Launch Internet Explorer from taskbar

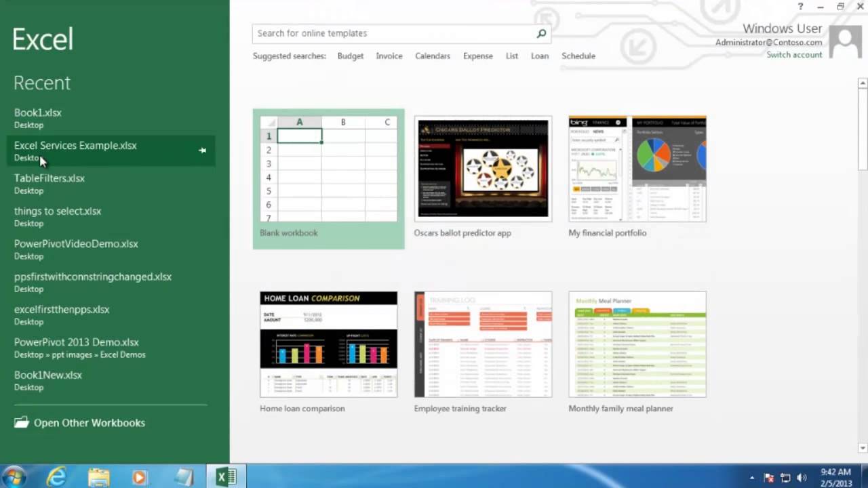56,477
